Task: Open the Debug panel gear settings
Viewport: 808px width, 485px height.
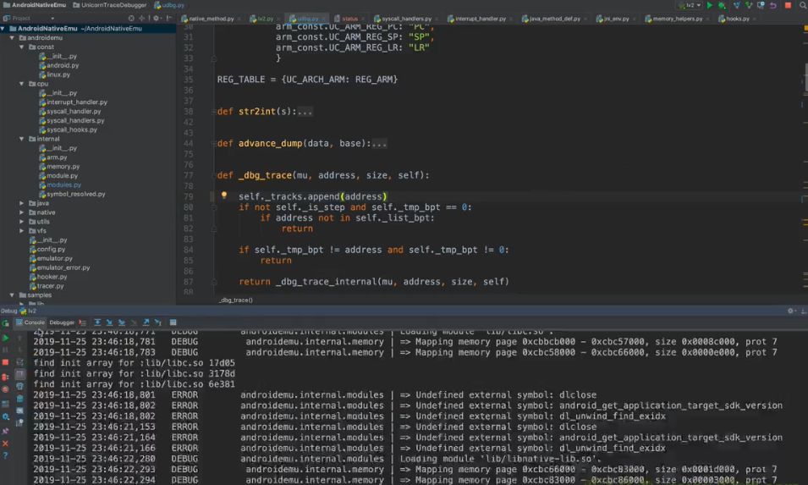Action: point(791,311)
